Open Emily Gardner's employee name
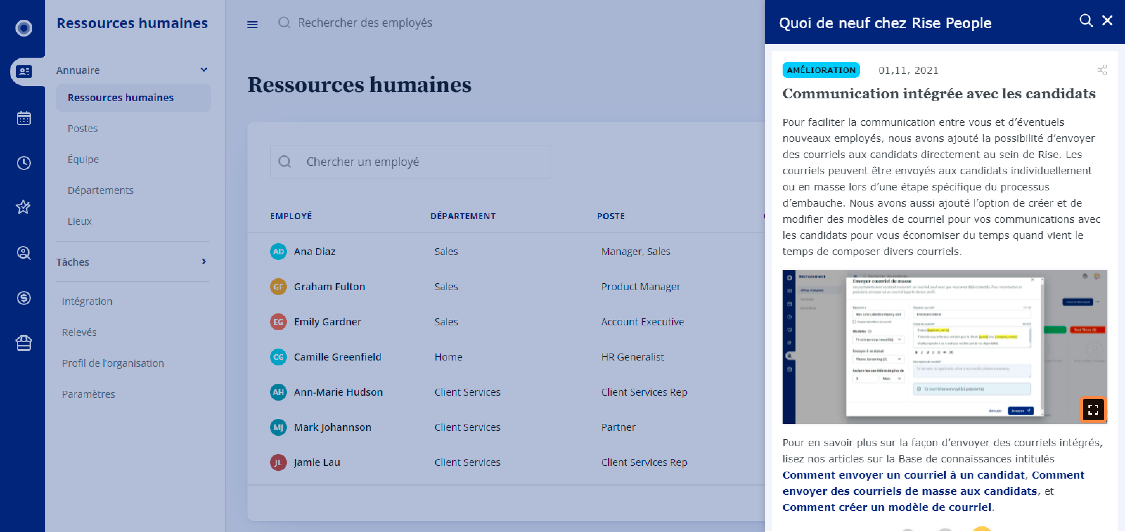This screenshot has height=532, width=1125. click(327, 322)
